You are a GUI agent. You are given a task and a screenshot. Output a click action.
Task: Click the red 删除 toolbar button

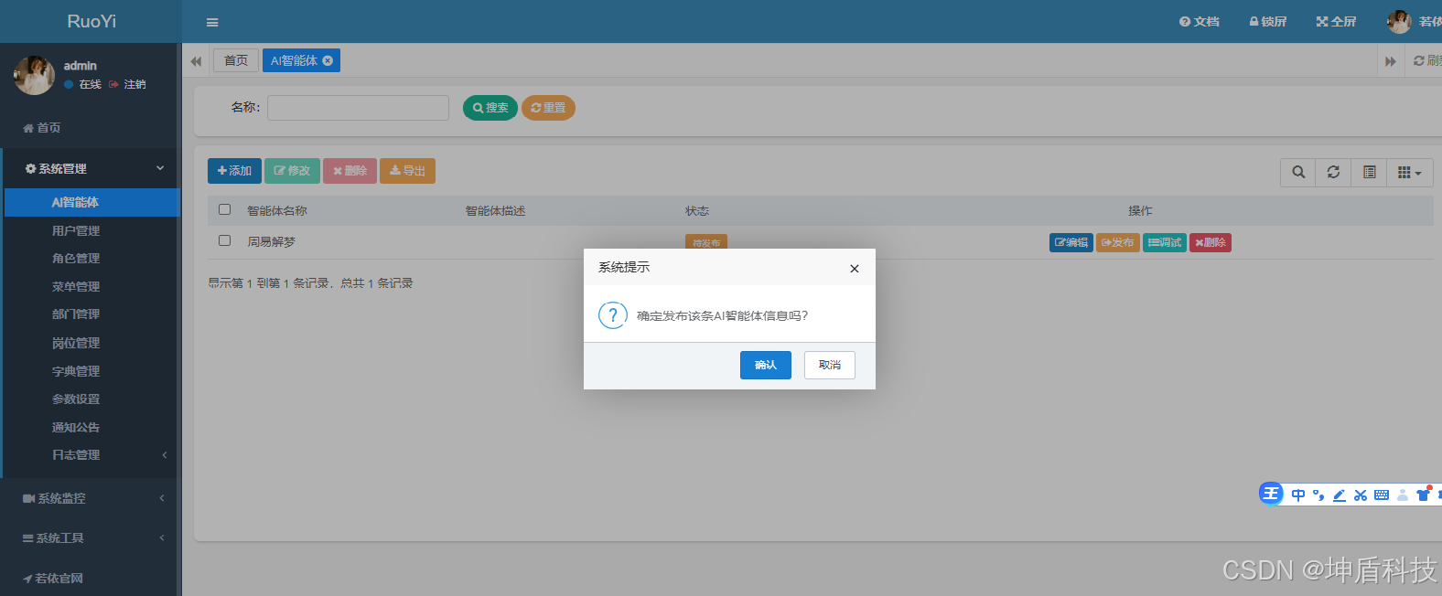(350, 171)
